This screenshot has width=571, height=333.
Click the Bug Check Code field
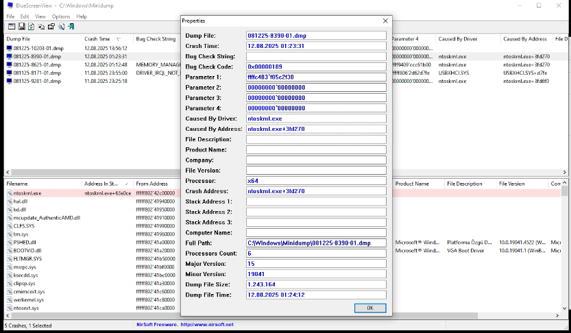tap(316, 66)
